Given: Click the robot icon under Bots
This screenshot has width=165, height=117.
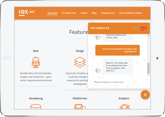Looking at the screenshot, I should coord(36,62).
